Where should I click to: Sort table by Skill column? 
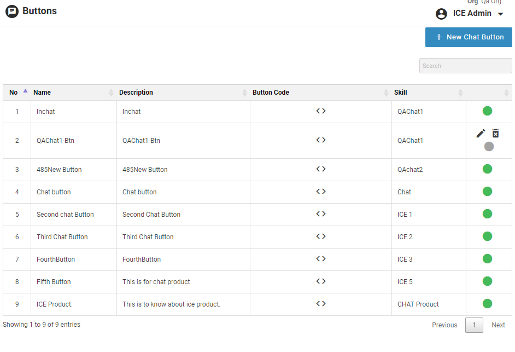[401, 93]
